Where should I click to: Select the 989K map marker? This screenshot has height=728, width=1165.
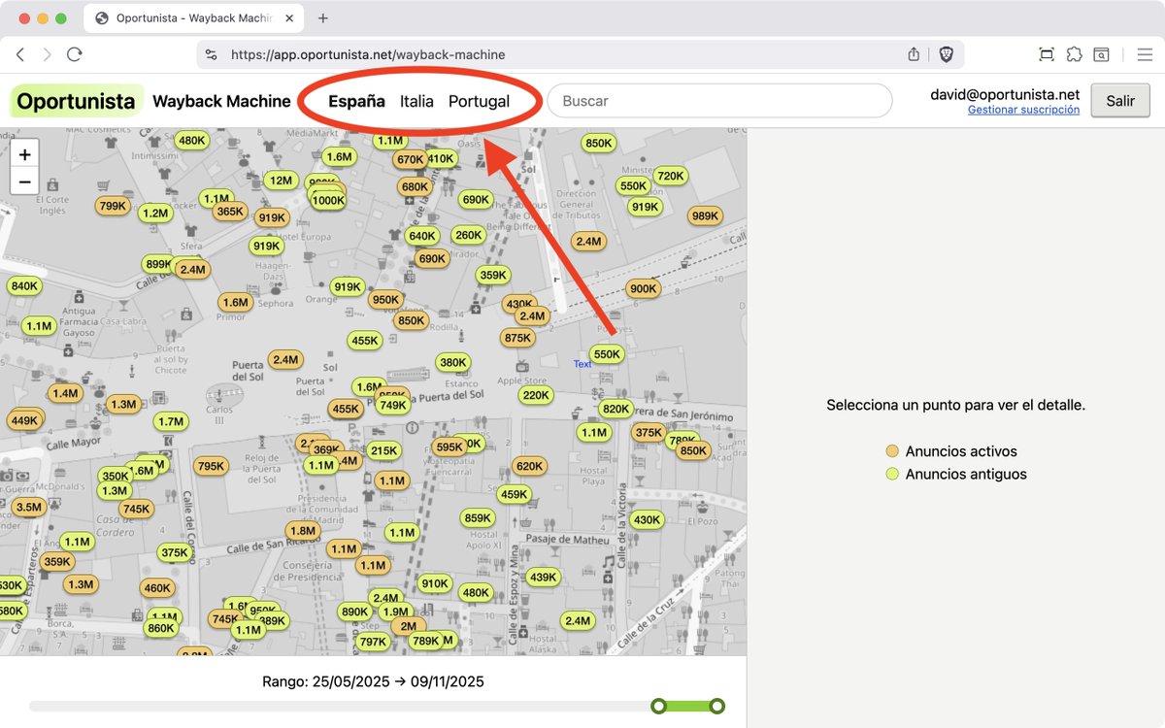pos(705,216)
